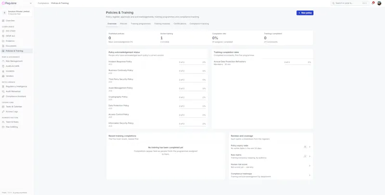
Task: Click the "Business Continuity Policy" row title
Action: click(x=121, y=70)
